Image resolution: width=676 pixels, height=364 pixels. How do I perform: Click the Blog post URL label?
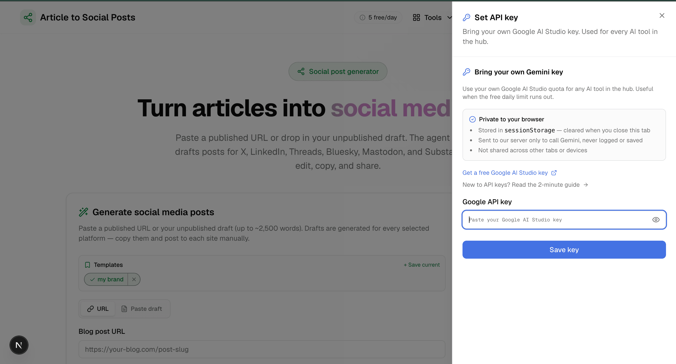pyautogui.click(x=102, y=332)
